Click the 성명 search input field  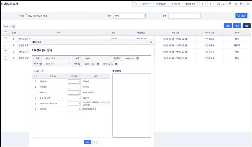pos(184,16)
